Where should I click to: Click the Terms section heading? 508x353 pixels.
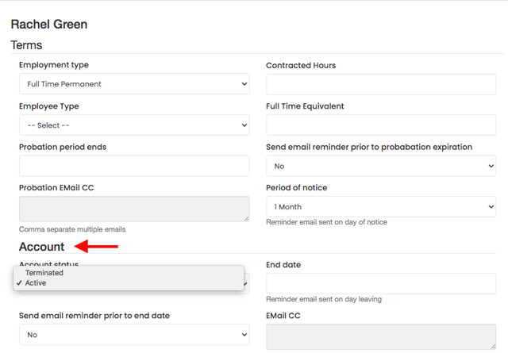(x=26, y=45)
